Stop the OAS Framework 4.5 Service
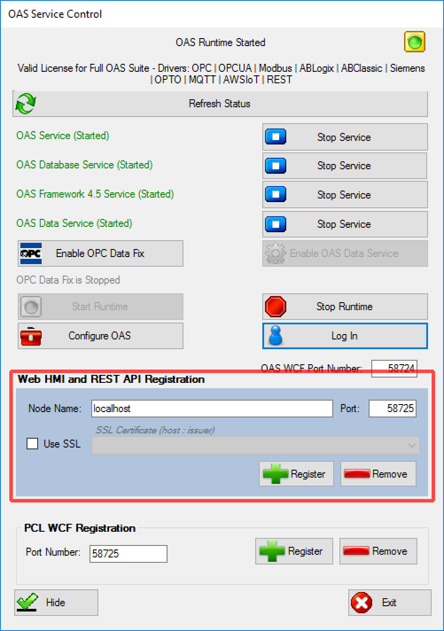444x631 pixels. point(345,195)
